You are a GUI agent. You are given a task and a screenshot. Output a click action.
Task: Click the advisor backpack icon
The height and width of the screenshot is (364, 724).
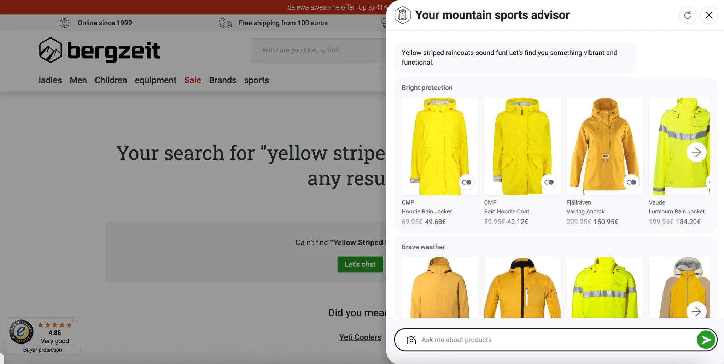click(x=402, y=15)
